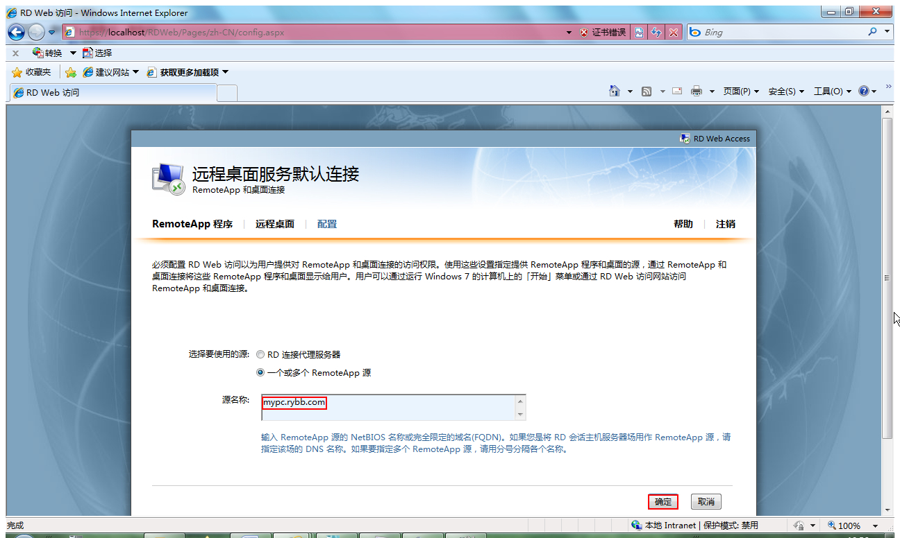Open the 工具(O) menu
900x538 pixels.
[832, 92]
